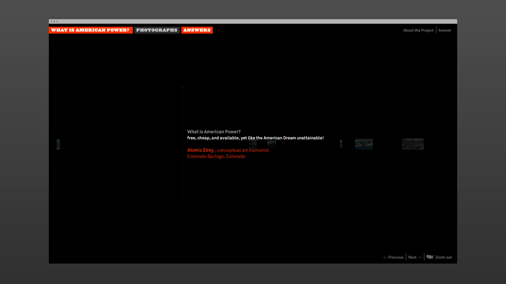
Task: Switch to the Answers tab
Action: [197, 30]
